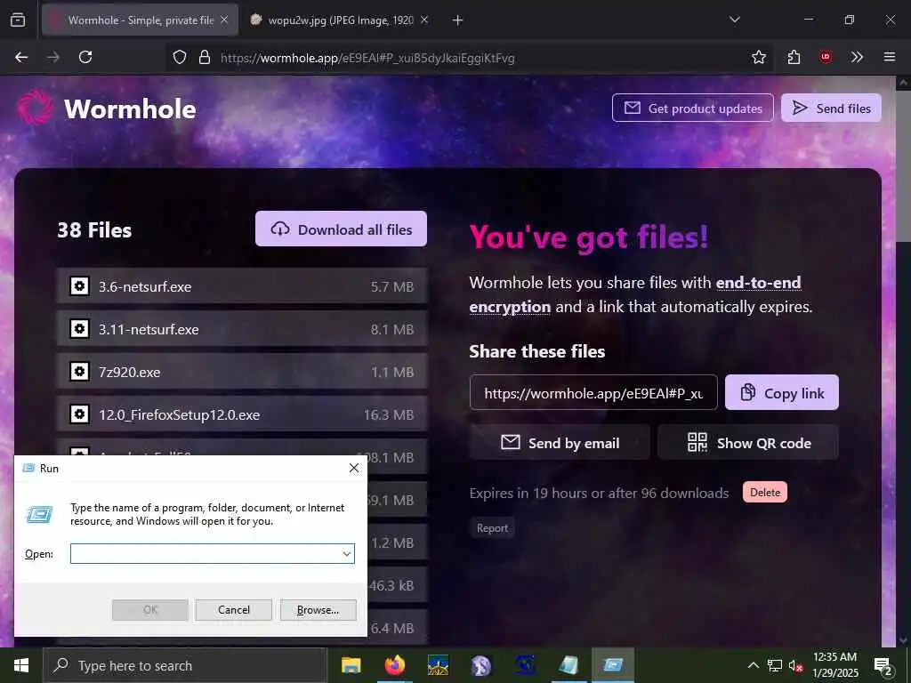
Task: Click the share link text field
Action: (593, 392)
